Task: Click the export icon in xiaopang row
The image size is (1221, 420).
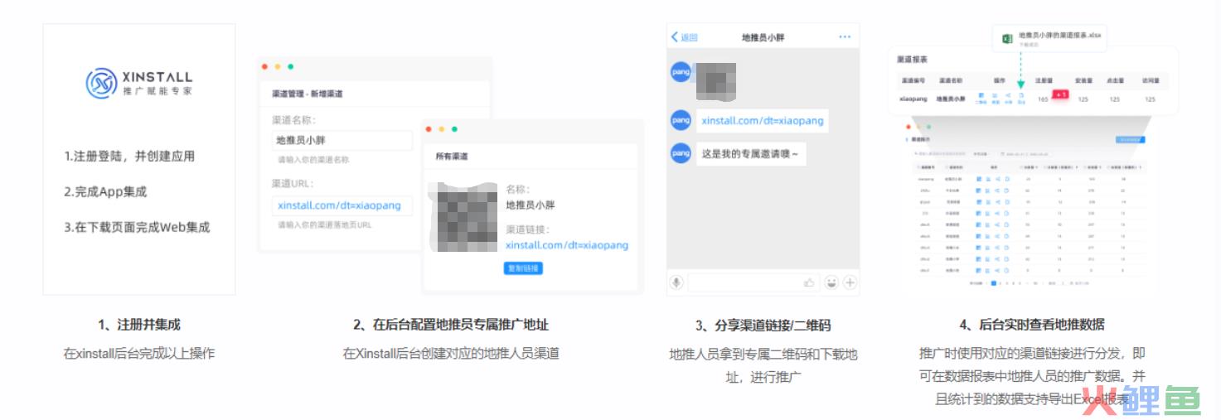Action: (x=1021, y=97)
